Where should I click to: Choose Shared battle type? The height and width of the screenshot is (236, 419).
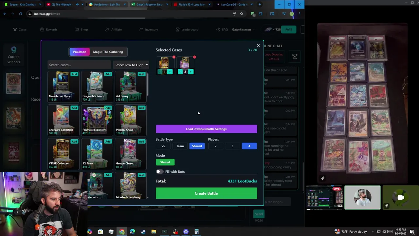[x=197, y=146]
